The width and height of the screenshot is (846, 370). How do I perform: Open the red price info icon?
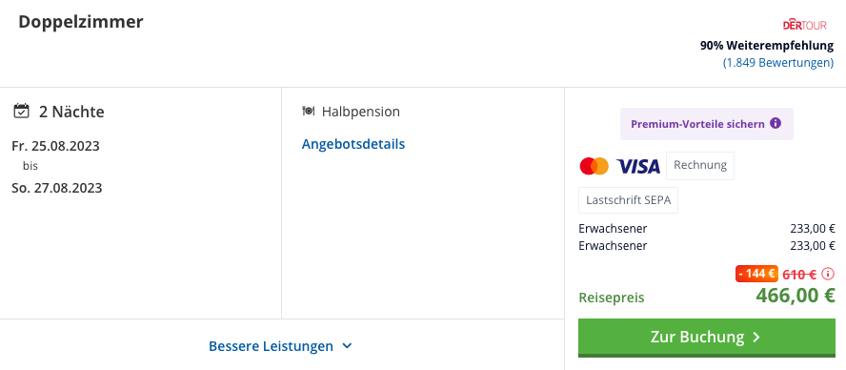point(828,274)
